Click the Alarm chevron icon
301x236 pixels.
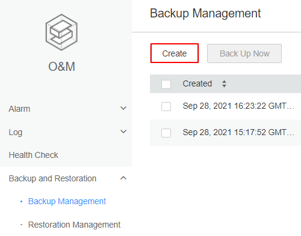coord(123,108)
